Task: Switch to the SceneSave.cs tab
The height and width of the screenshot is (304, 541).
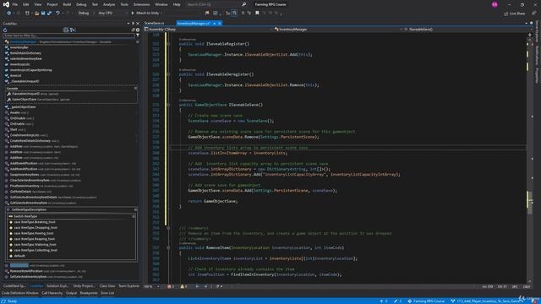Action: click(154, 24)
